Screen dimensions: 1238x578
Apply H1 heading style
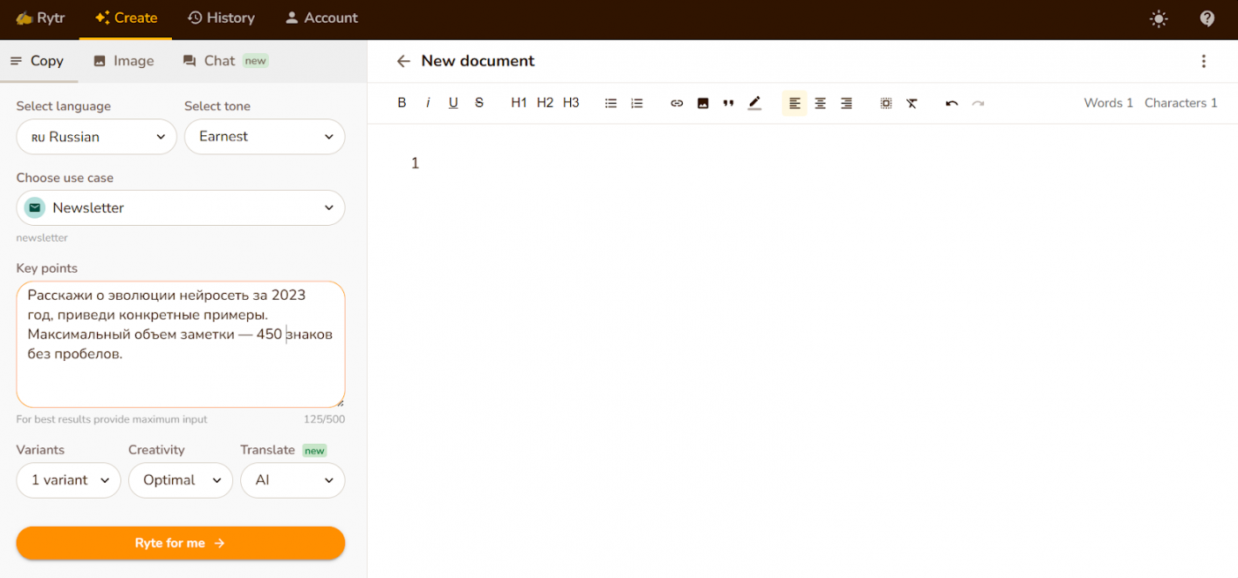click(519, 103)
